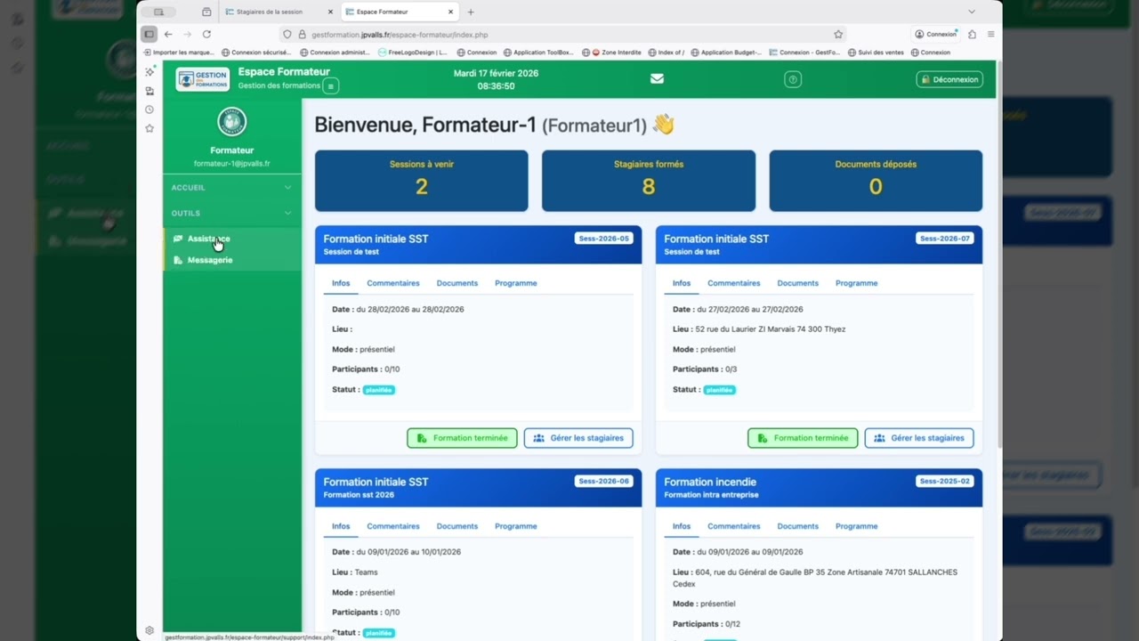Close the Espace Formateur tab
This screenshot has width=1139, height=641.
[450, 12]
